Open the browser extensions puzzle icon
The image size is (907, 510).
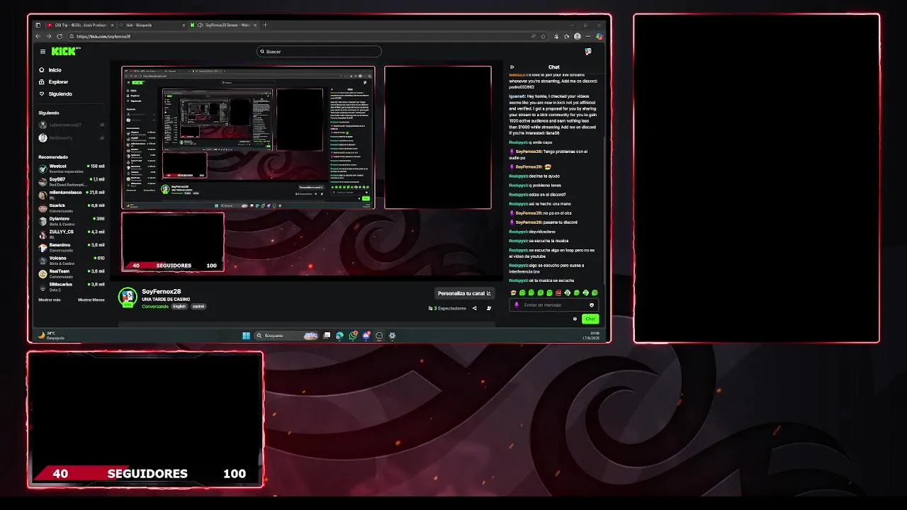click(557, 36)
